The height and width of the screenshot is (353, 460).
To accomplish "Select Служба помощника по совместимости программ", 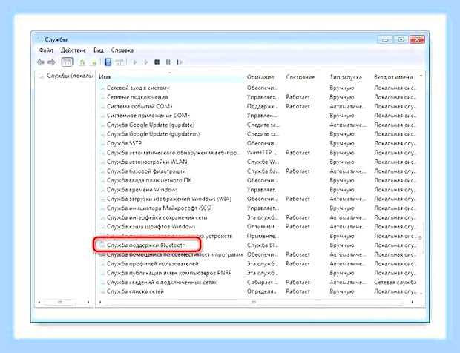I will click(174, 255).
